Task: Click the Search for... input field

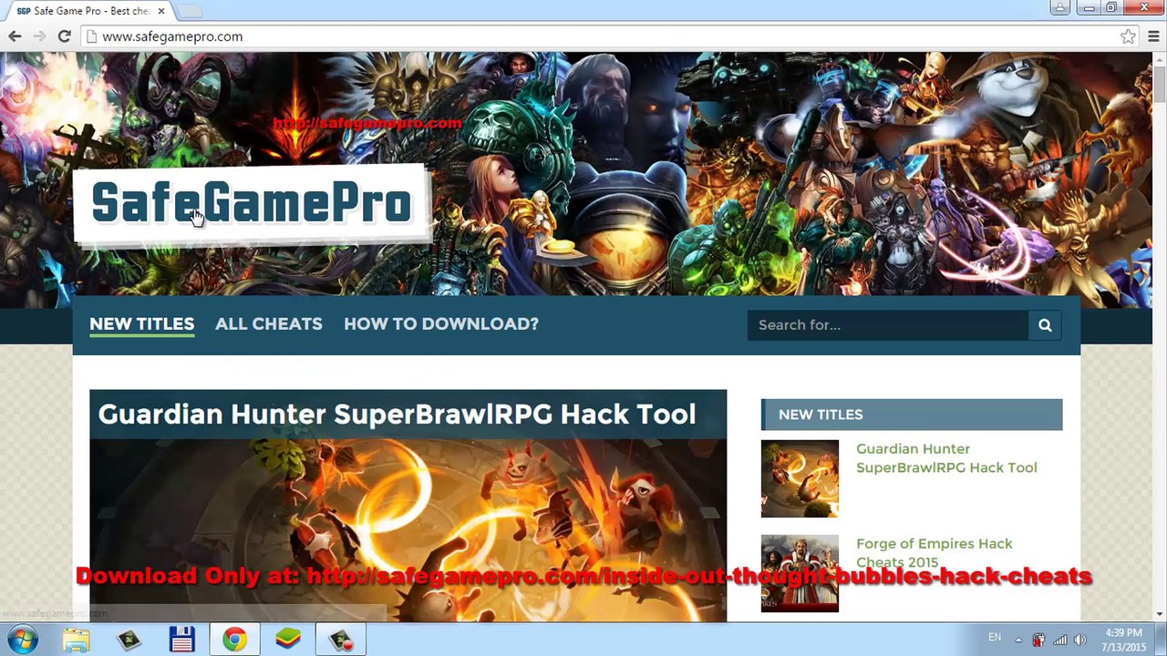Action: point(888,324)
